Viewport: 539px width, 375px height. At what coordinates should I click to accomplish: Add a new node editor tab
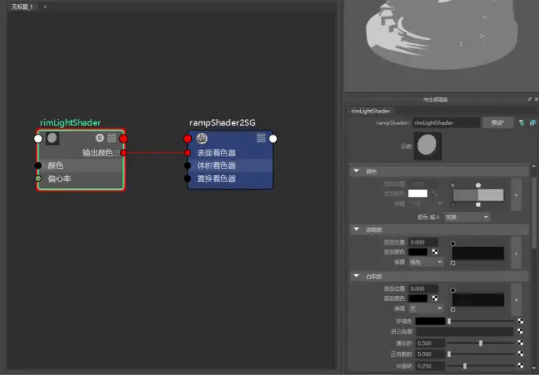[45, 7]
